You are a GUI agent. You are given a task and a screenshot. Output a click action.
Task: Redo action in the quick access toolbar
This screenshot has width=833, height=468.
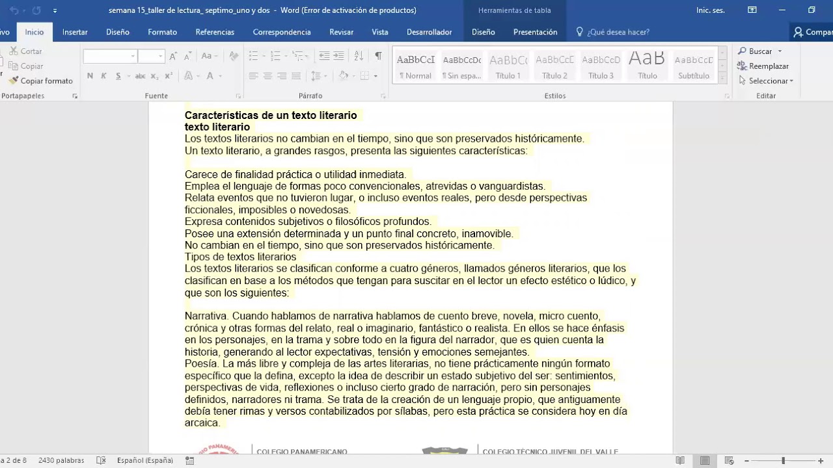(x=36, y=10)
